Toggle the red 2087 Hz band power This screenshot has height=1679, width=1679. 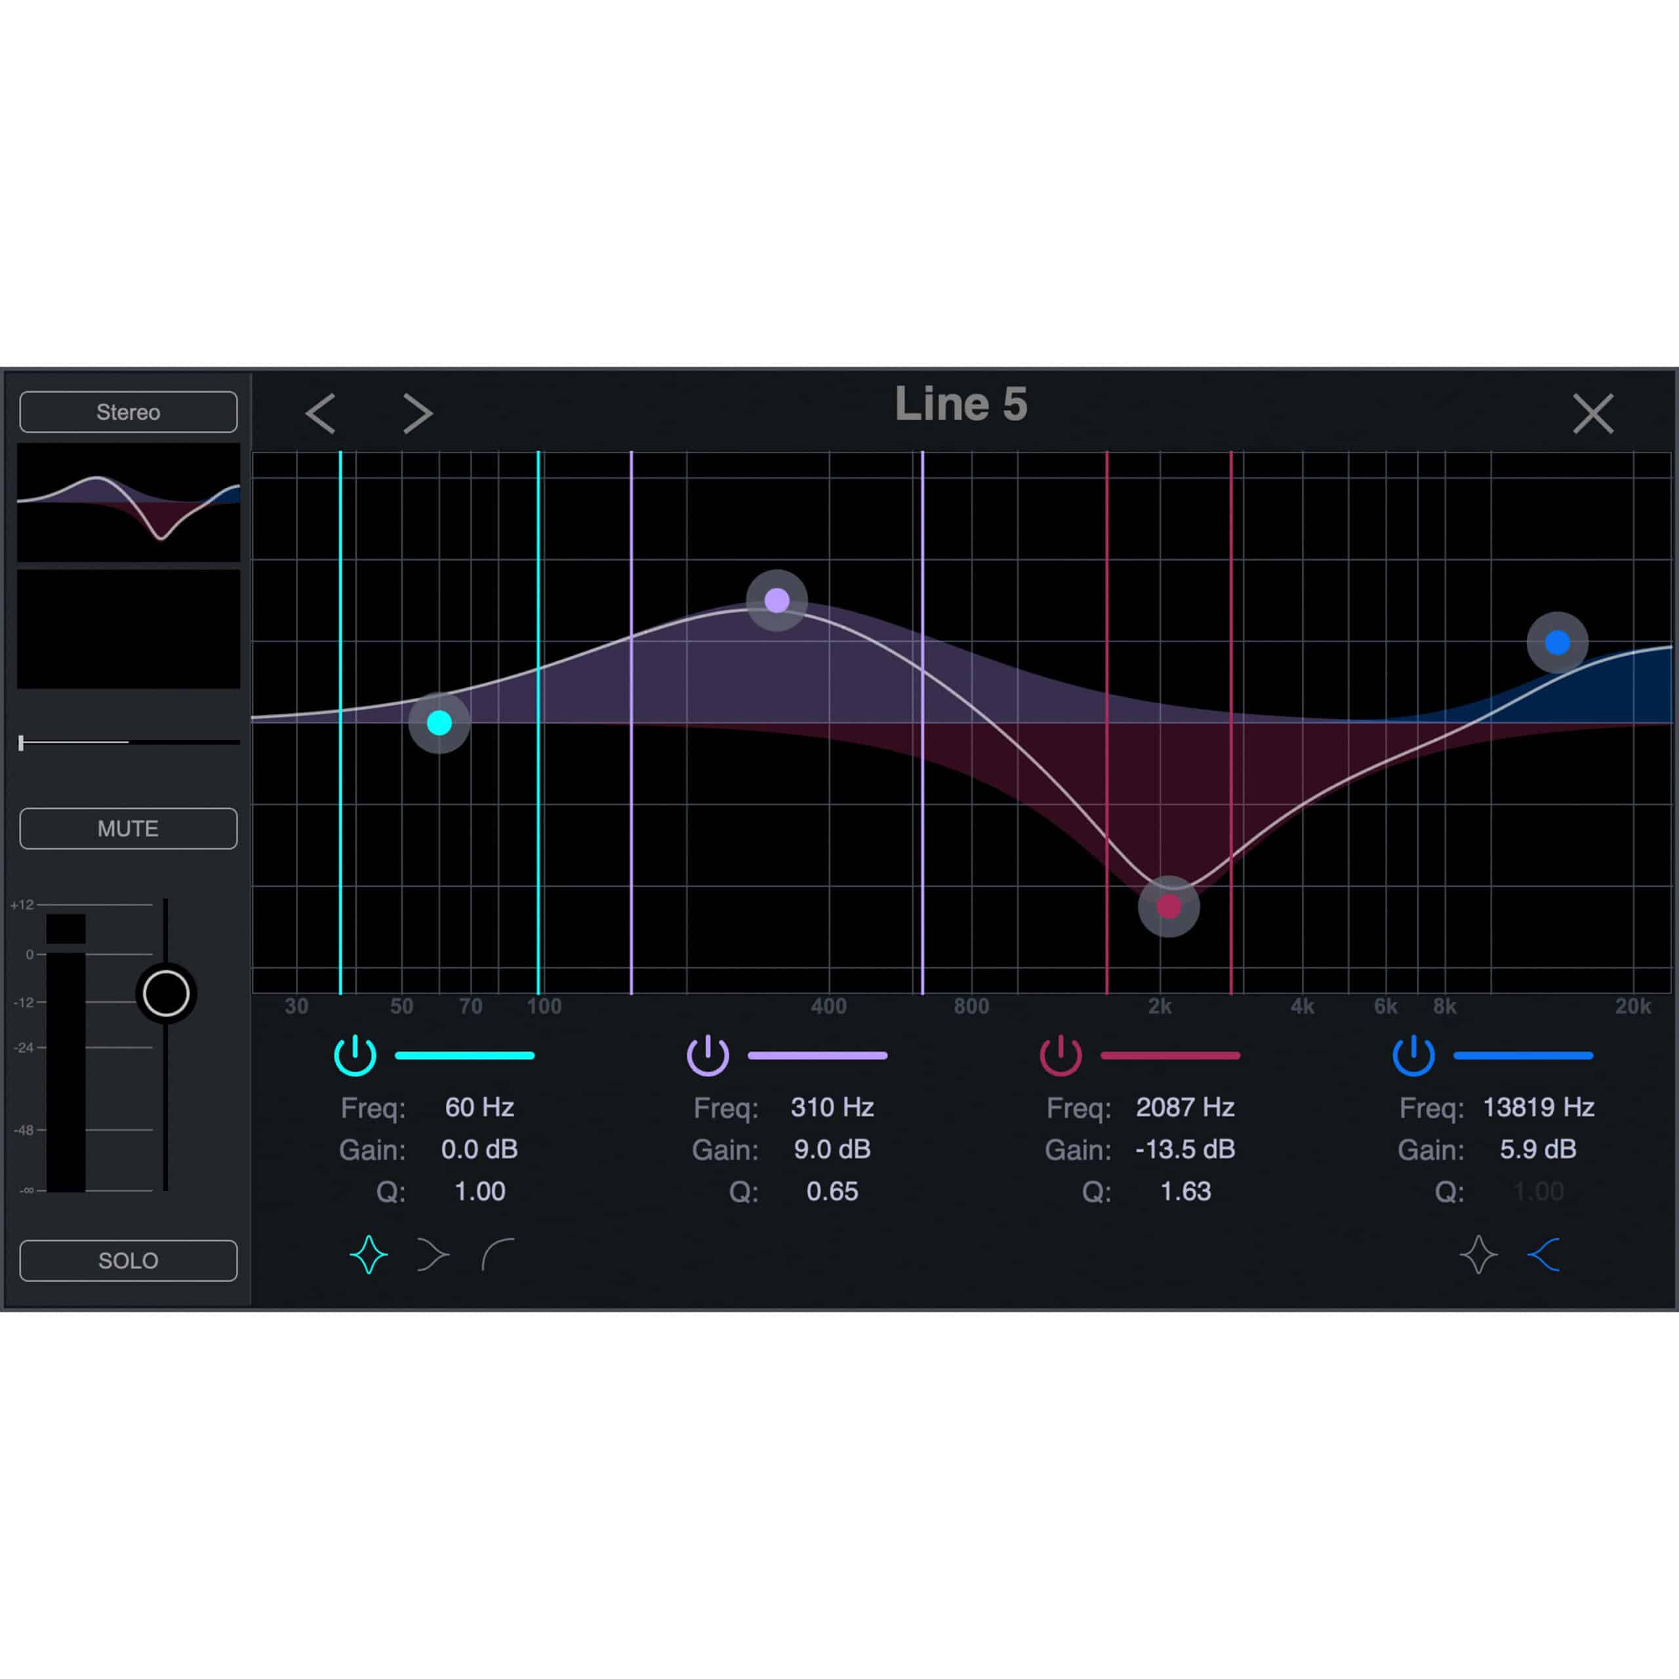[1061, 1056]
